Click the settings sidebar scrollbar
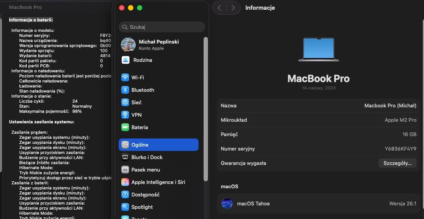This screenshot has width=424, height=219. click(x=206, y=109)
